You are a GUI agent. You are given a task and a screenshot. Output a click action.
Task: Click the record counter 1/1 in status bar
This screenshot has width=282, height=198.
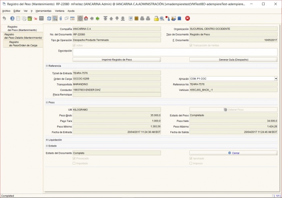coord(277,196)
